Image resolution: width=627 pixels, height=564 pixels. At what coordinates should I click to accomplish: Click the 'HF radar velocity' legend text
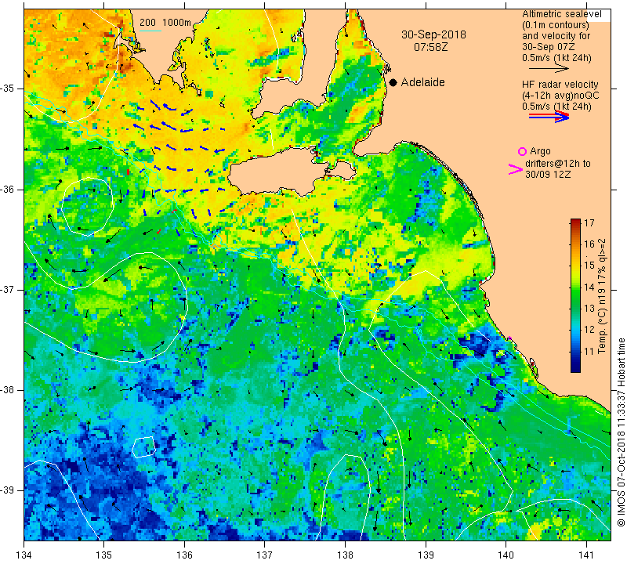560,85
